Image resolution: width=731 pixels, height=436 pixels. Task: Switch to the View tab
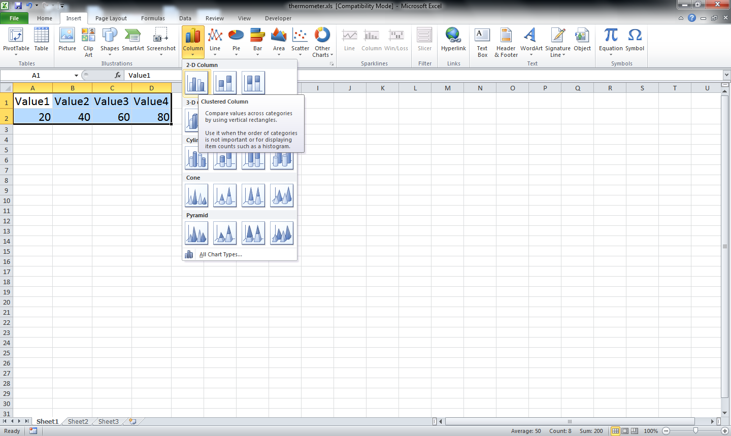tap(244, 18)
